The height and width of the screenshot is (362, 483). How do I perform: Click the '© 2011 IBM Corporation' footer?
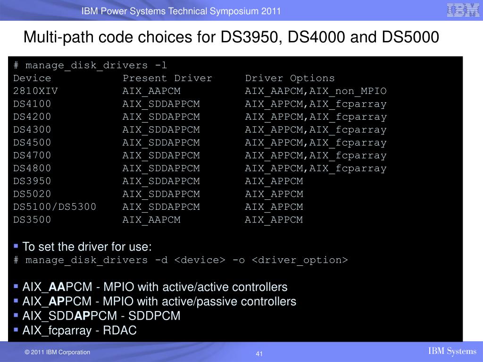[x=57, y=352]
